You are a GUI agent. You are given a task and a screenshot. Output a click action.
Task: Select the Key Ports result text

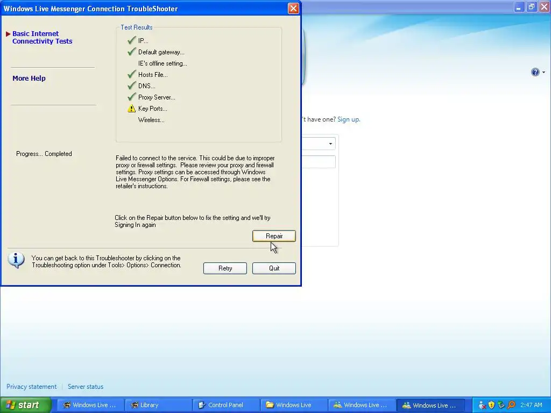152,109
